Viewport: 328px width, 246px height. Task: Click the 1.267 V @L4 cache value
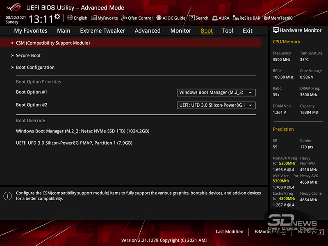click(283, 205)
